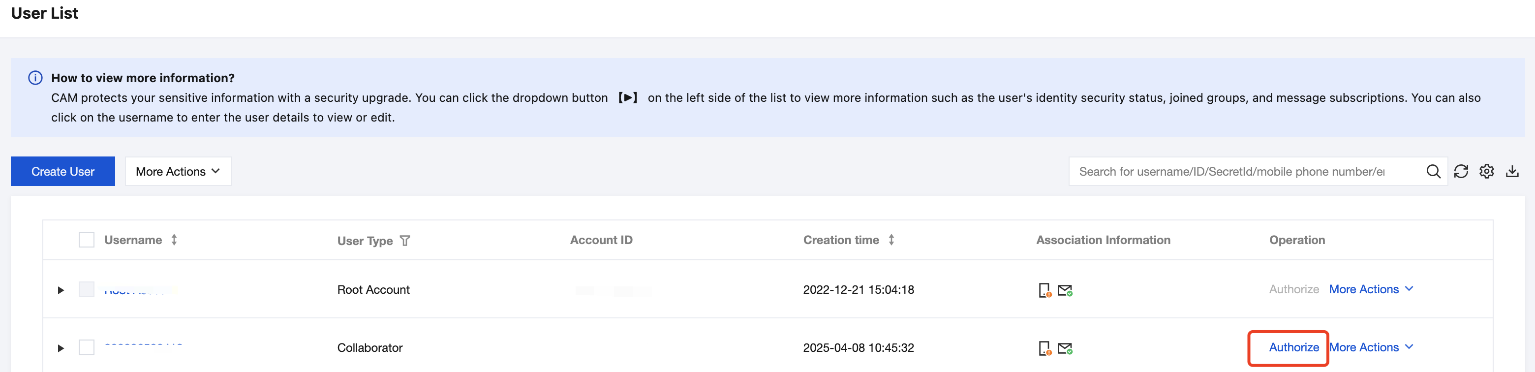Filter by User Type funnel icon
Image resolution: width=1535 pixels, height=372 pixels.
pyautogui.click(x=404, y=241)
